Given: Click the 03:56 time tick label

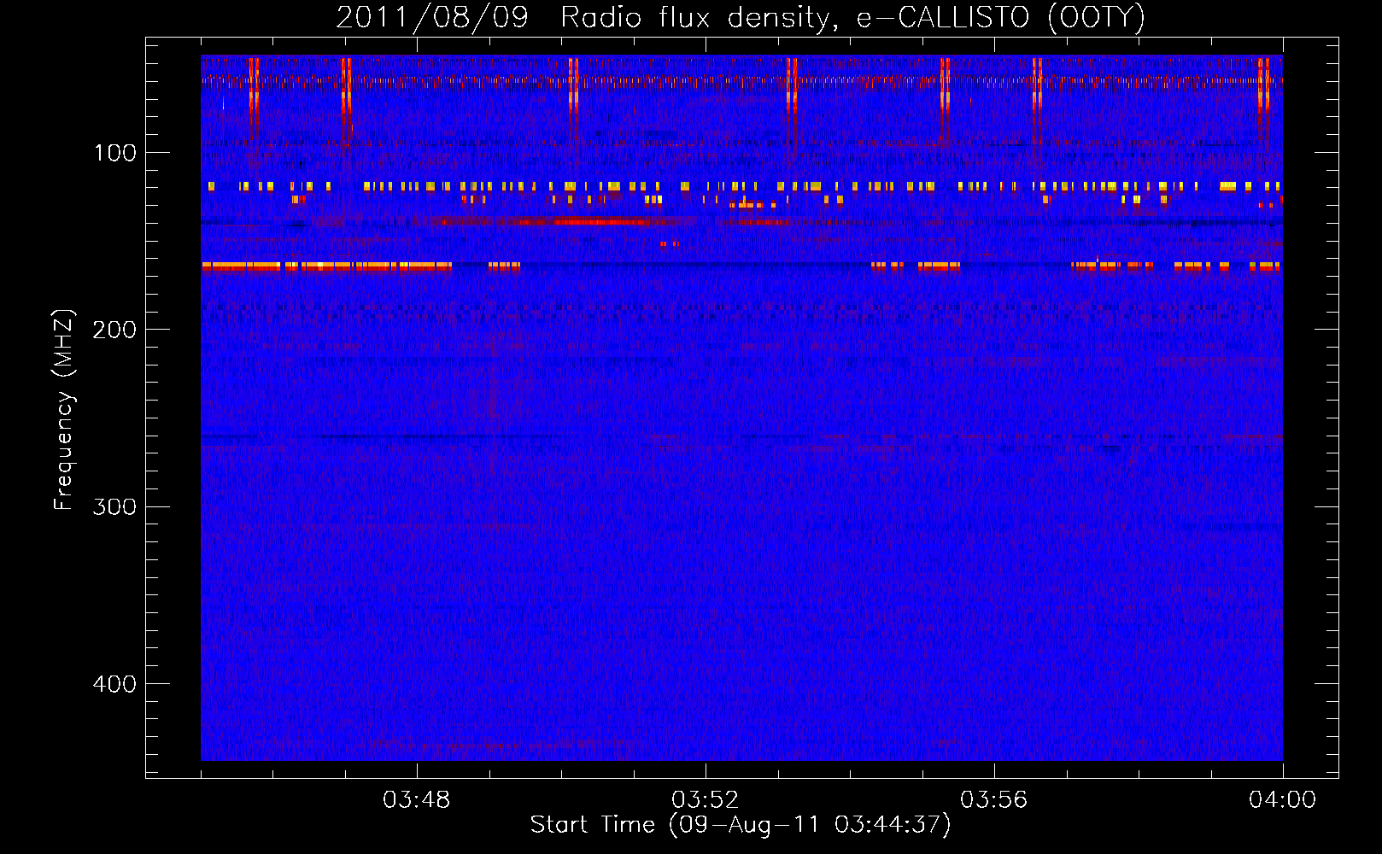Looking at the screenshot, I should click(x=993, y=800).
